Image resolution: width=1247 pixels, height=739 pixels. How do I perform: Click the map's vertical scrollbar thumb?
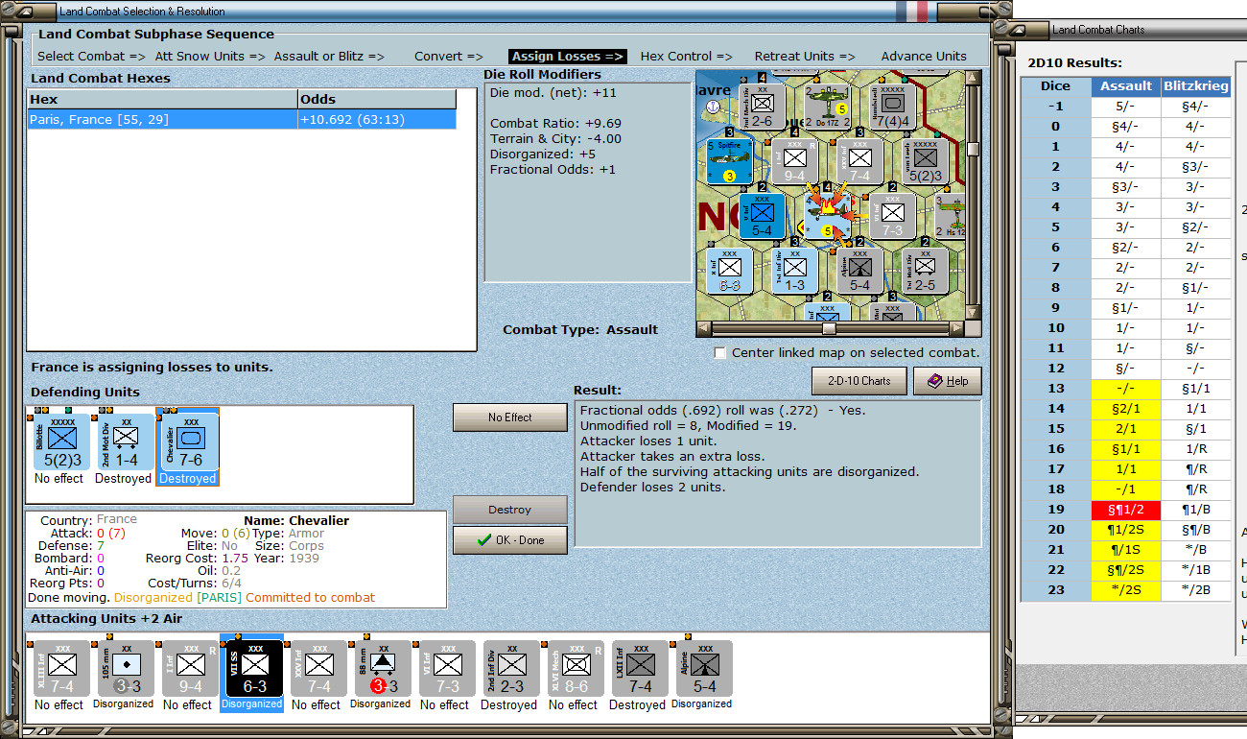(x=975, y=149)
